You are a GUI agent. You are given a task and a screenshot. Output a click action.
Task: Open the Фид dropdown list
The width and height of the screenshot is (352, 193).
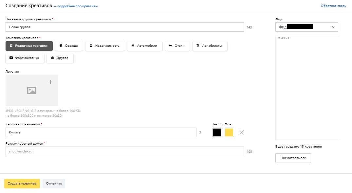click(x=306, y=27)
